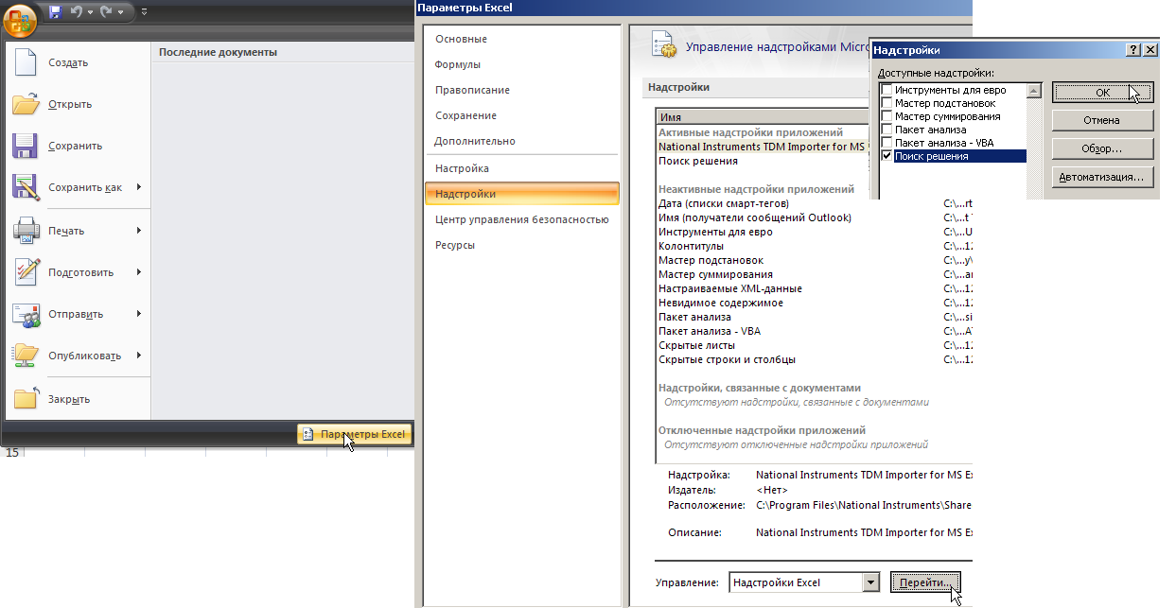
Task: Expand the Печать submenu arrow
Action: (x=139, y=231)
